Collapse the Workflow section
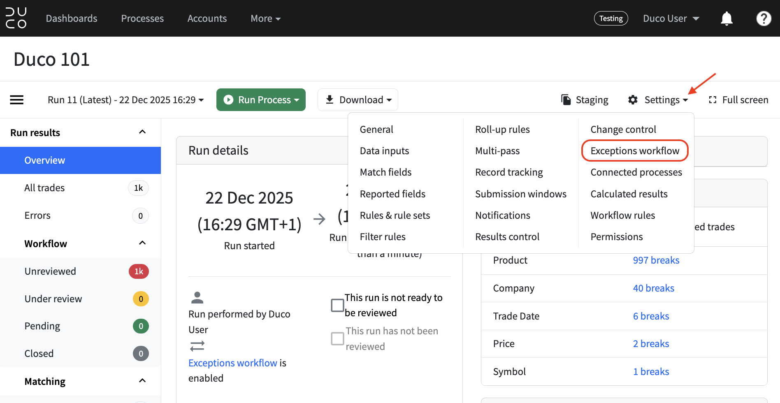This screenshot has width=780, height=403. coord(142,243)
